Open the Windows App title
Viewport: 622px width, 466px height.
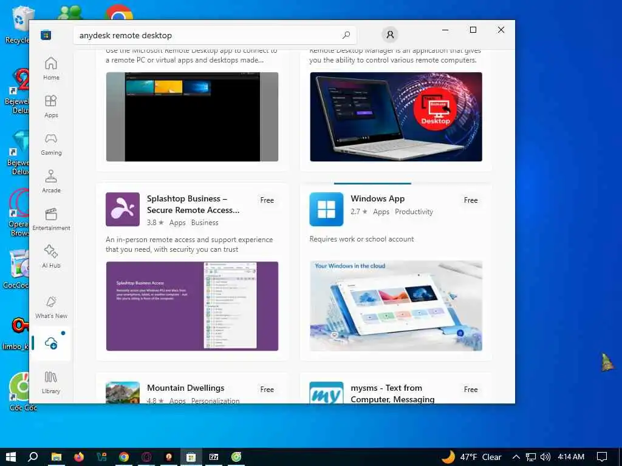[x=378, y=198]
